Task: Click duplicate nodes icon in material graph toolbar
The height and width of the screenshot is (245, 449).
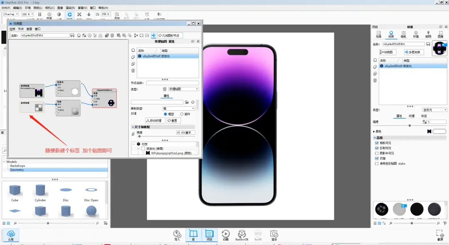Action: (x=106, y=35)
